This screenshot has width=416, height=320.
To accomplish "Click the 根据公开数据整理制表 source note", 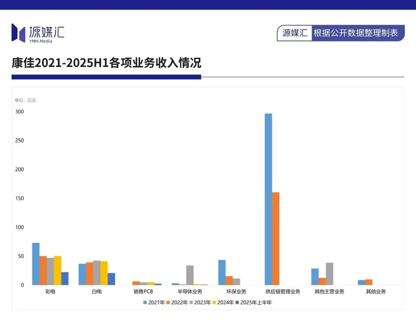I will [356, 33].
